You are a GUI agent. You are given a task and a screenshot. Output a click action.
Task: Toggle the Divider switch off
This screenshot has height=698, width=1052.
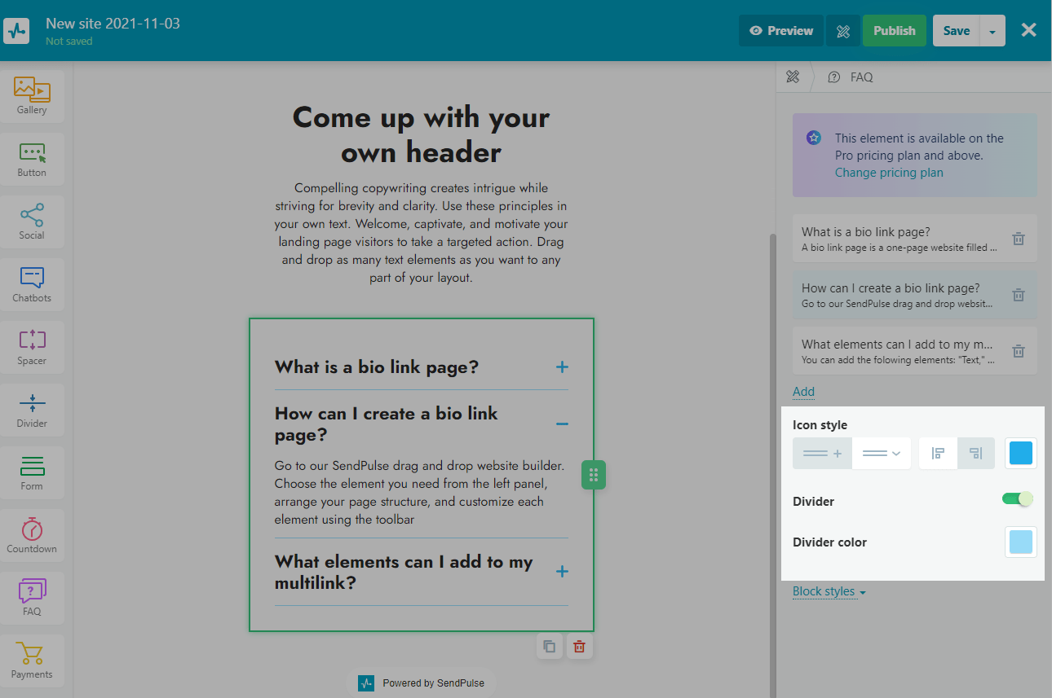(1017, 498)
